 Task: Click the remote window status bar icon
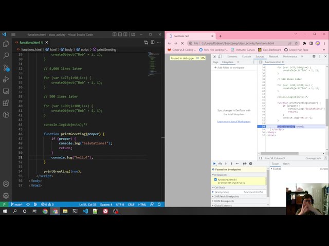[4, 204]
